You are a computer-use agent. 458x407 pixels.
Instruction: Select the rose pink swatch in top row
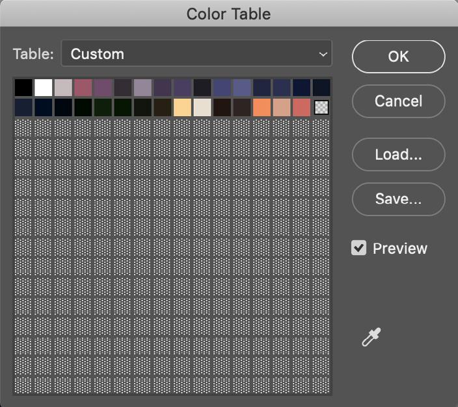point(83,88)
